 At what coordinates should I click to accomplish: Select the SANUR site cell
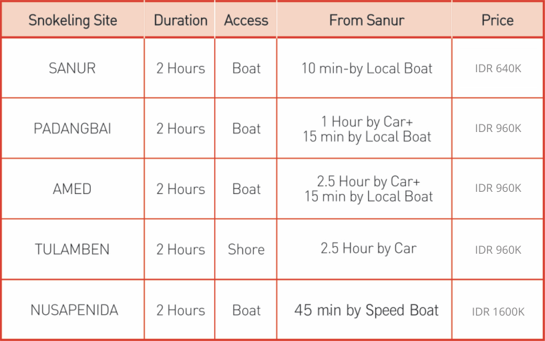pyautogui.click(x=72, y=68)
